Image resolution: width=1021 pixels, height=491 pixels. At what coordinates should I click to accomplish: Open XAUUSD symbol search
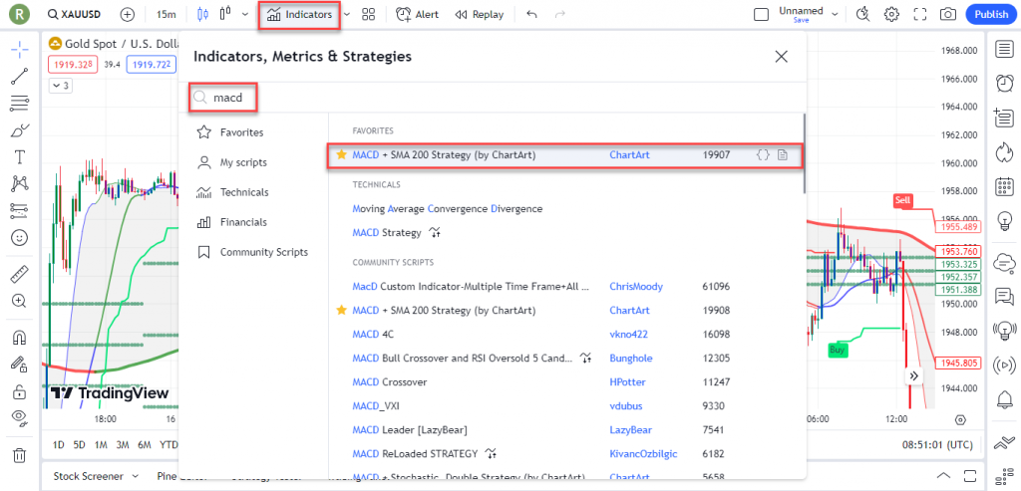pyautogui.click(x=73, y=14)
